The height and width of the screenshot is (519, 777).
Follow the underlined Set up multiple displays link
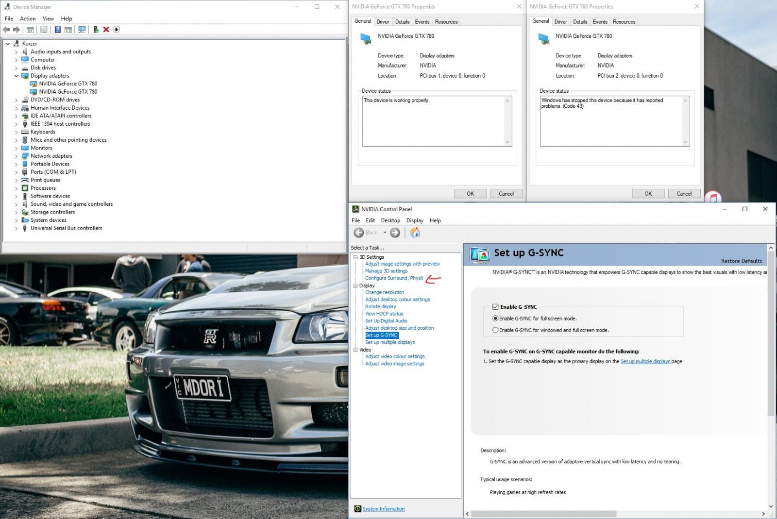tap(645, 362)
